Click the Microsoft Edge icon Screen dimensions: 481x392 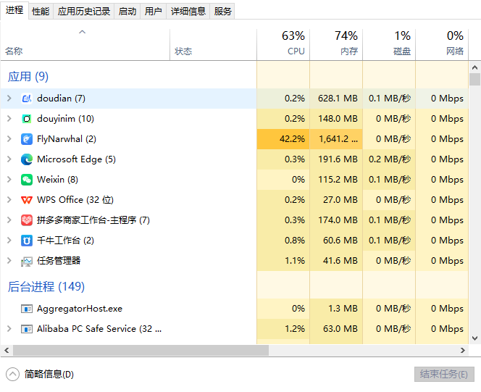click(27, 159)
